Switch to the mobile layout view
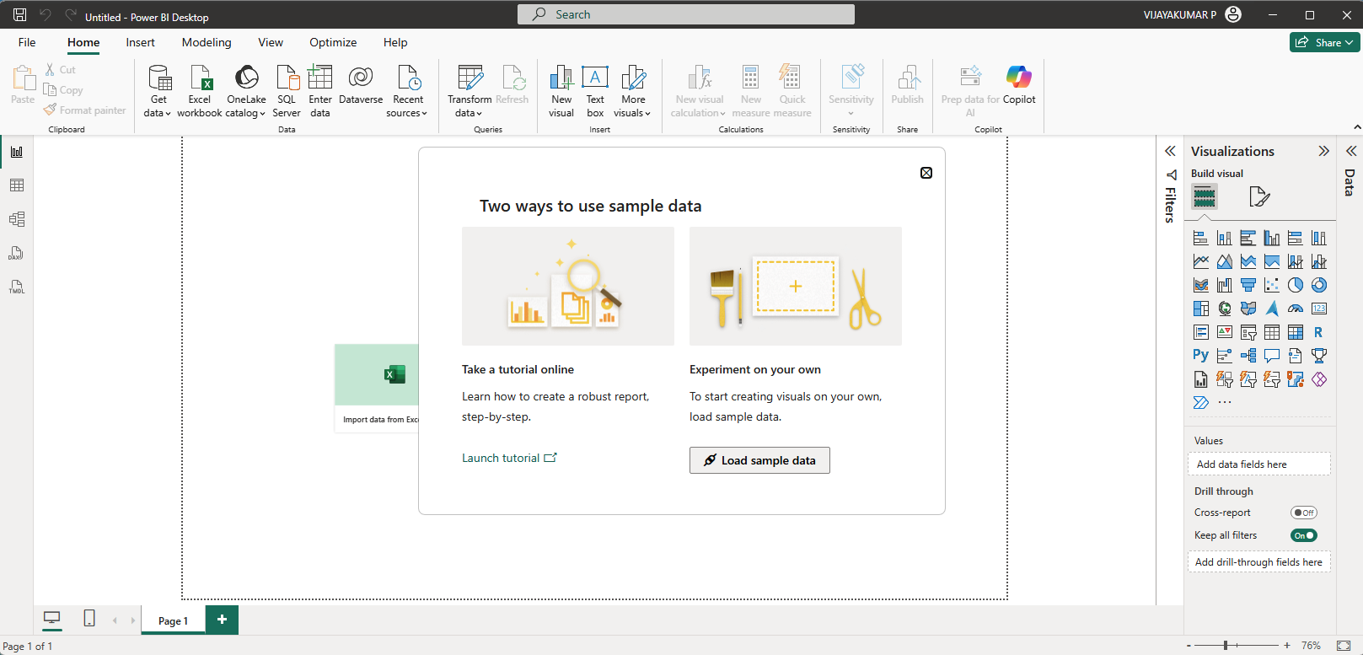1363x655 pixels. tap(89, 619)
